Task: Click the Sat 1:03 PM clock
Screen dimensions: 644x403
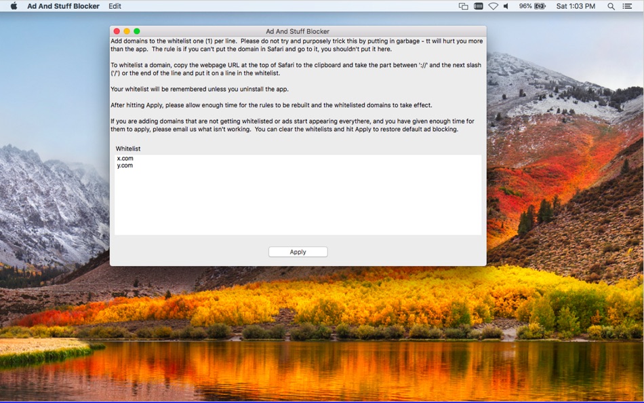Action: coord(576,6)
